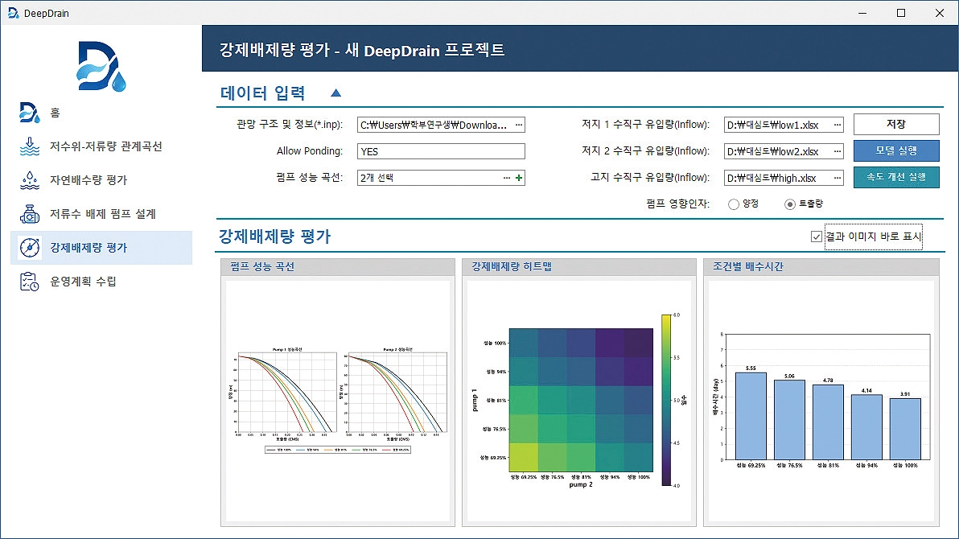Select 양정 radio button

733,204
